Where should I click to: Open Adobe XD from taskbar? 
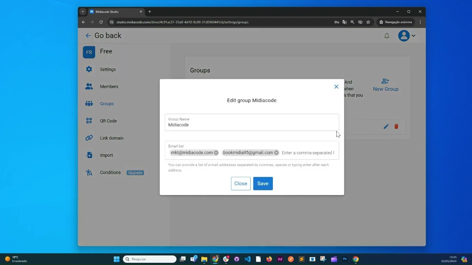[x=280, y=259]
